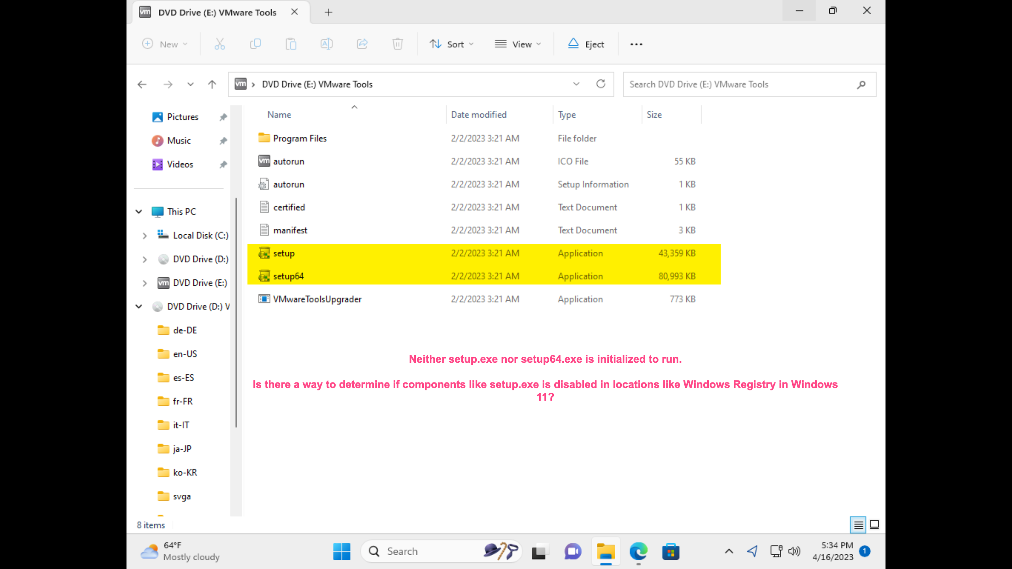
Task: Expand the Local Disk (C:) tree
Action: (144, 236)
